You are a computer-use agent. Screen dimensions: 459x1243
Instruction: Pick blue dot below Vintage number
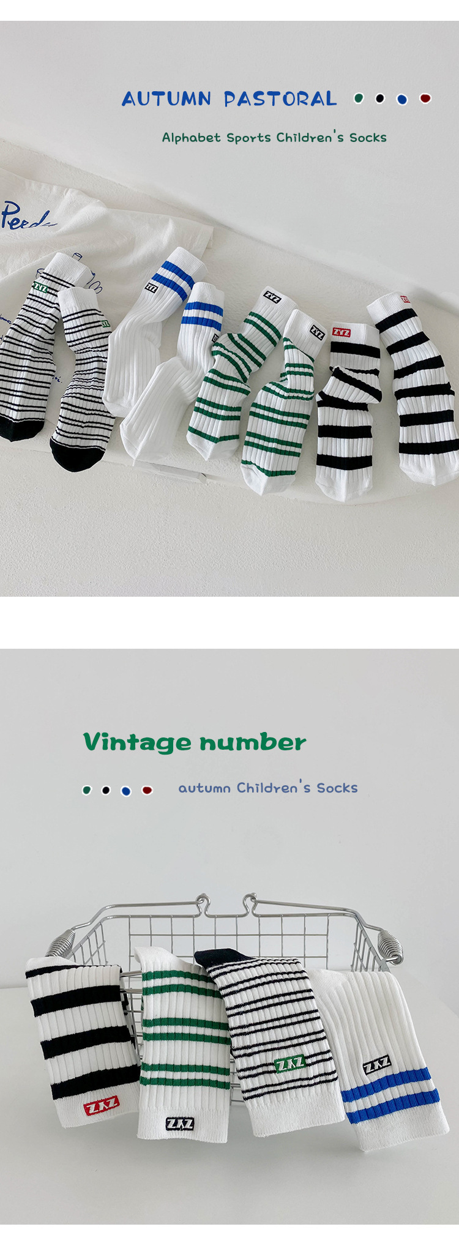coord(126,791)
